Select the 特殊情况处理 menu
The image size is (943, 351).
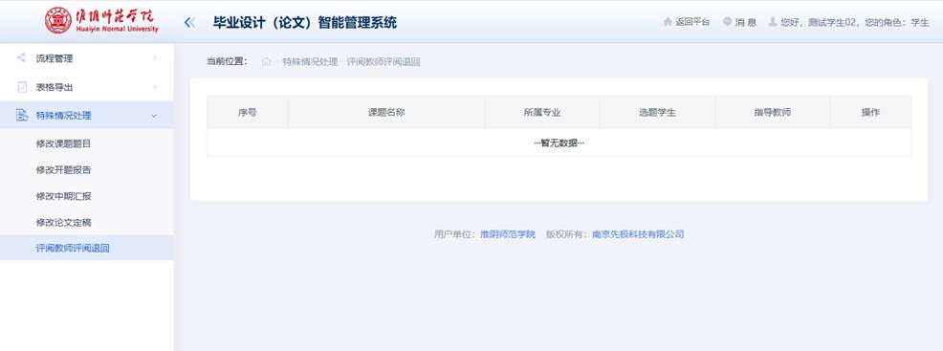pos(87,116)
